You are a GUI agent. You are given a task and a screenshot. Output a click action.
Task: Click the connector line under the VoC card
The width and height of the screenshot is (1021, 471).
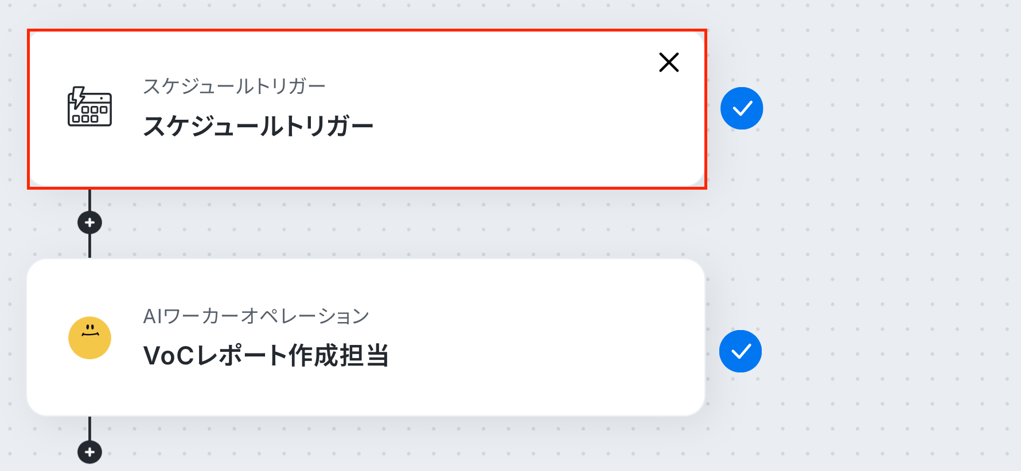coord(89,428)
